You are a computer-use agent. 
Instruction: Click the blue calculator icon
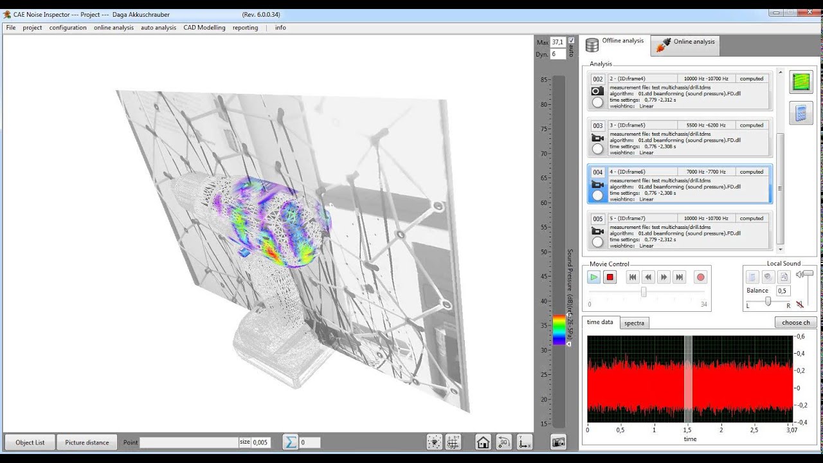tap(801, 113)
